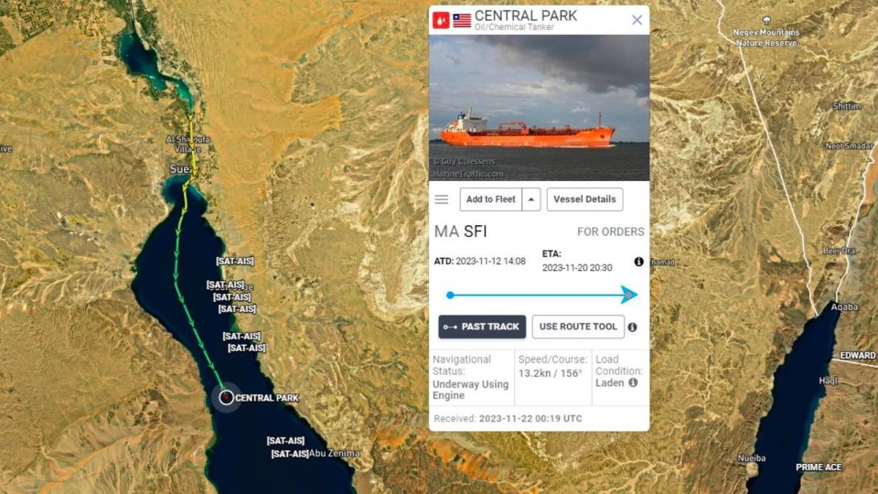Image resolution: width=878 pixels, height=494 pixels.
Task: Click the Liberia flag icon
Action: pos(462,21)
